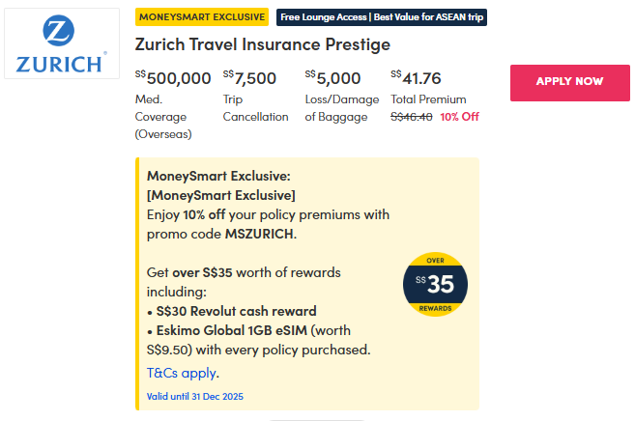Click the 10% Off discount label
This screenshot has height=421, width=635.
459,117
